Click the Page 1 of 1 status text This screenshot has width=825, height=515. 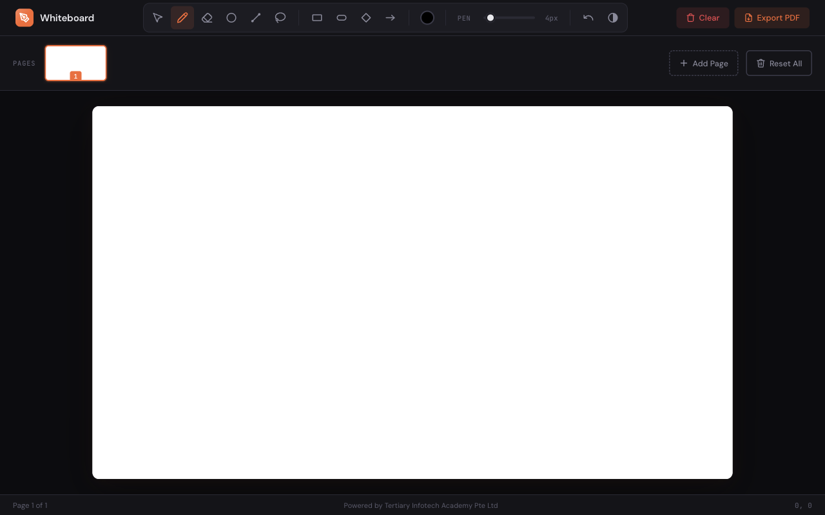(30, 505)
